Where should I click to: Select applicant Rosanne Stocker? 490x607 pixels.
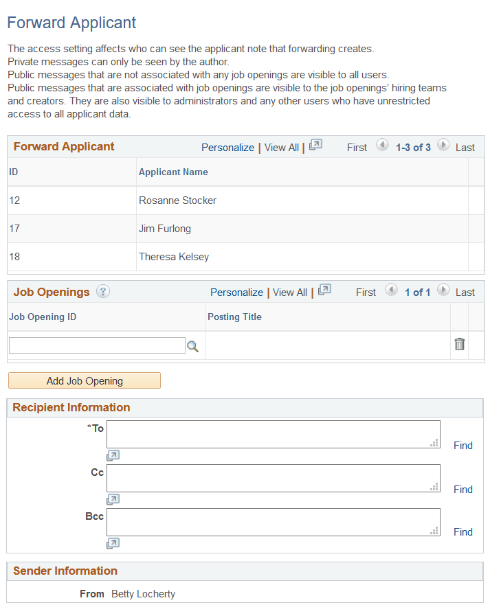click(177, 200)
